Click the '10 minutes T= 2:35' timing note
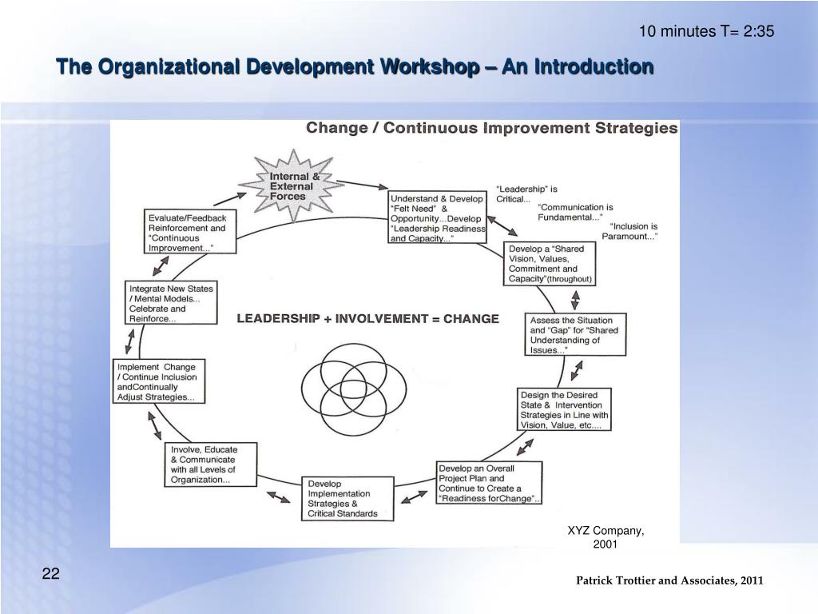 [706, 31]
